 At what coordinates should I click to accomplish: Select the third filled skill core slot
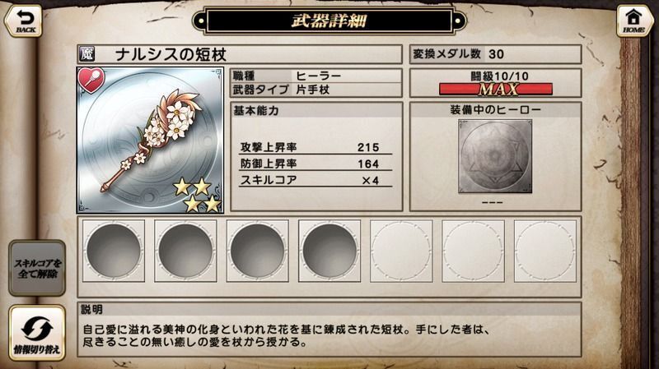[257, 251]
